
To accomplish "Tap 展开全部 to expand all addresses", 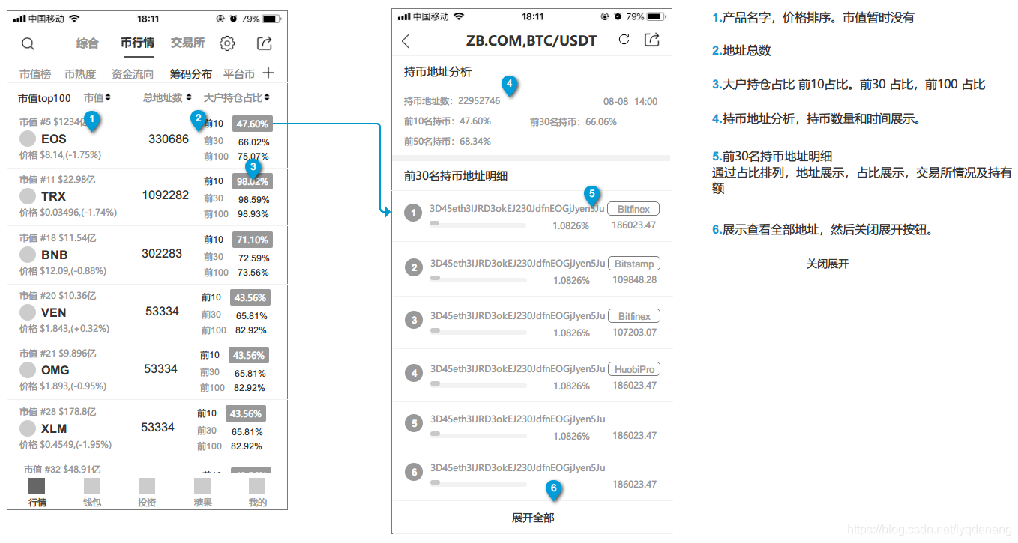I will (x=533, y=518).
